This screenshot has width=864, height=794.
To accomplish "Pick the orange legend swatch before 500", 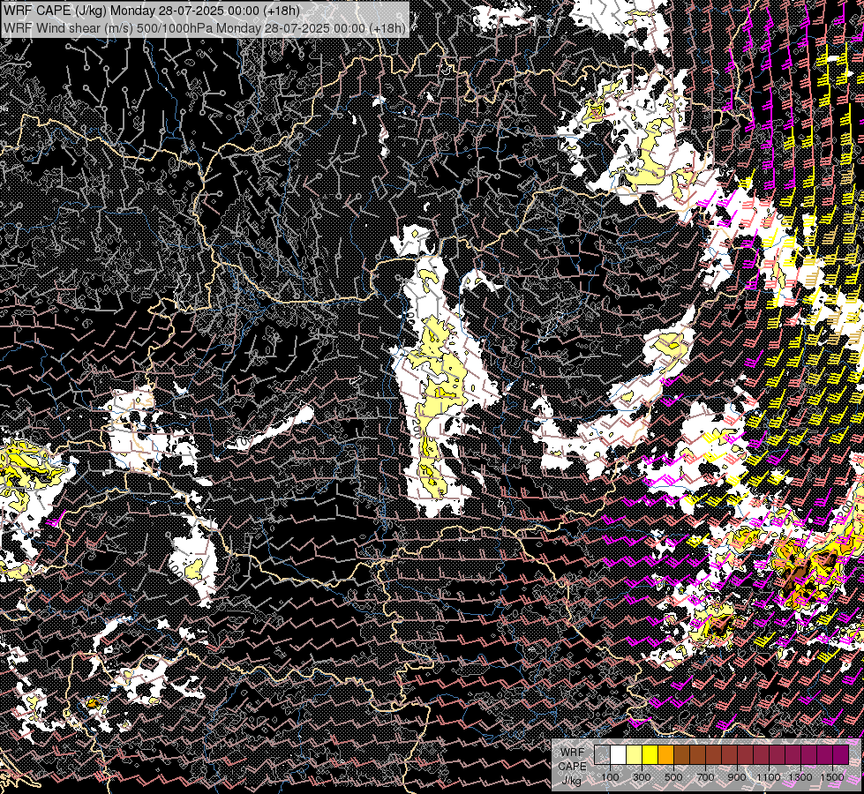I will pos(665,754).
